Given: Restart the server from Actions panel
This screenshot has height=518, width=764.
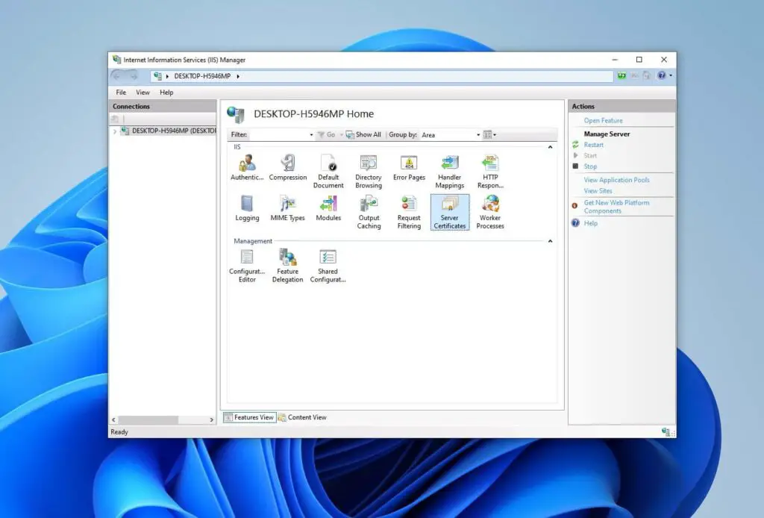Looking at the screenshot, I should (592, 144).
